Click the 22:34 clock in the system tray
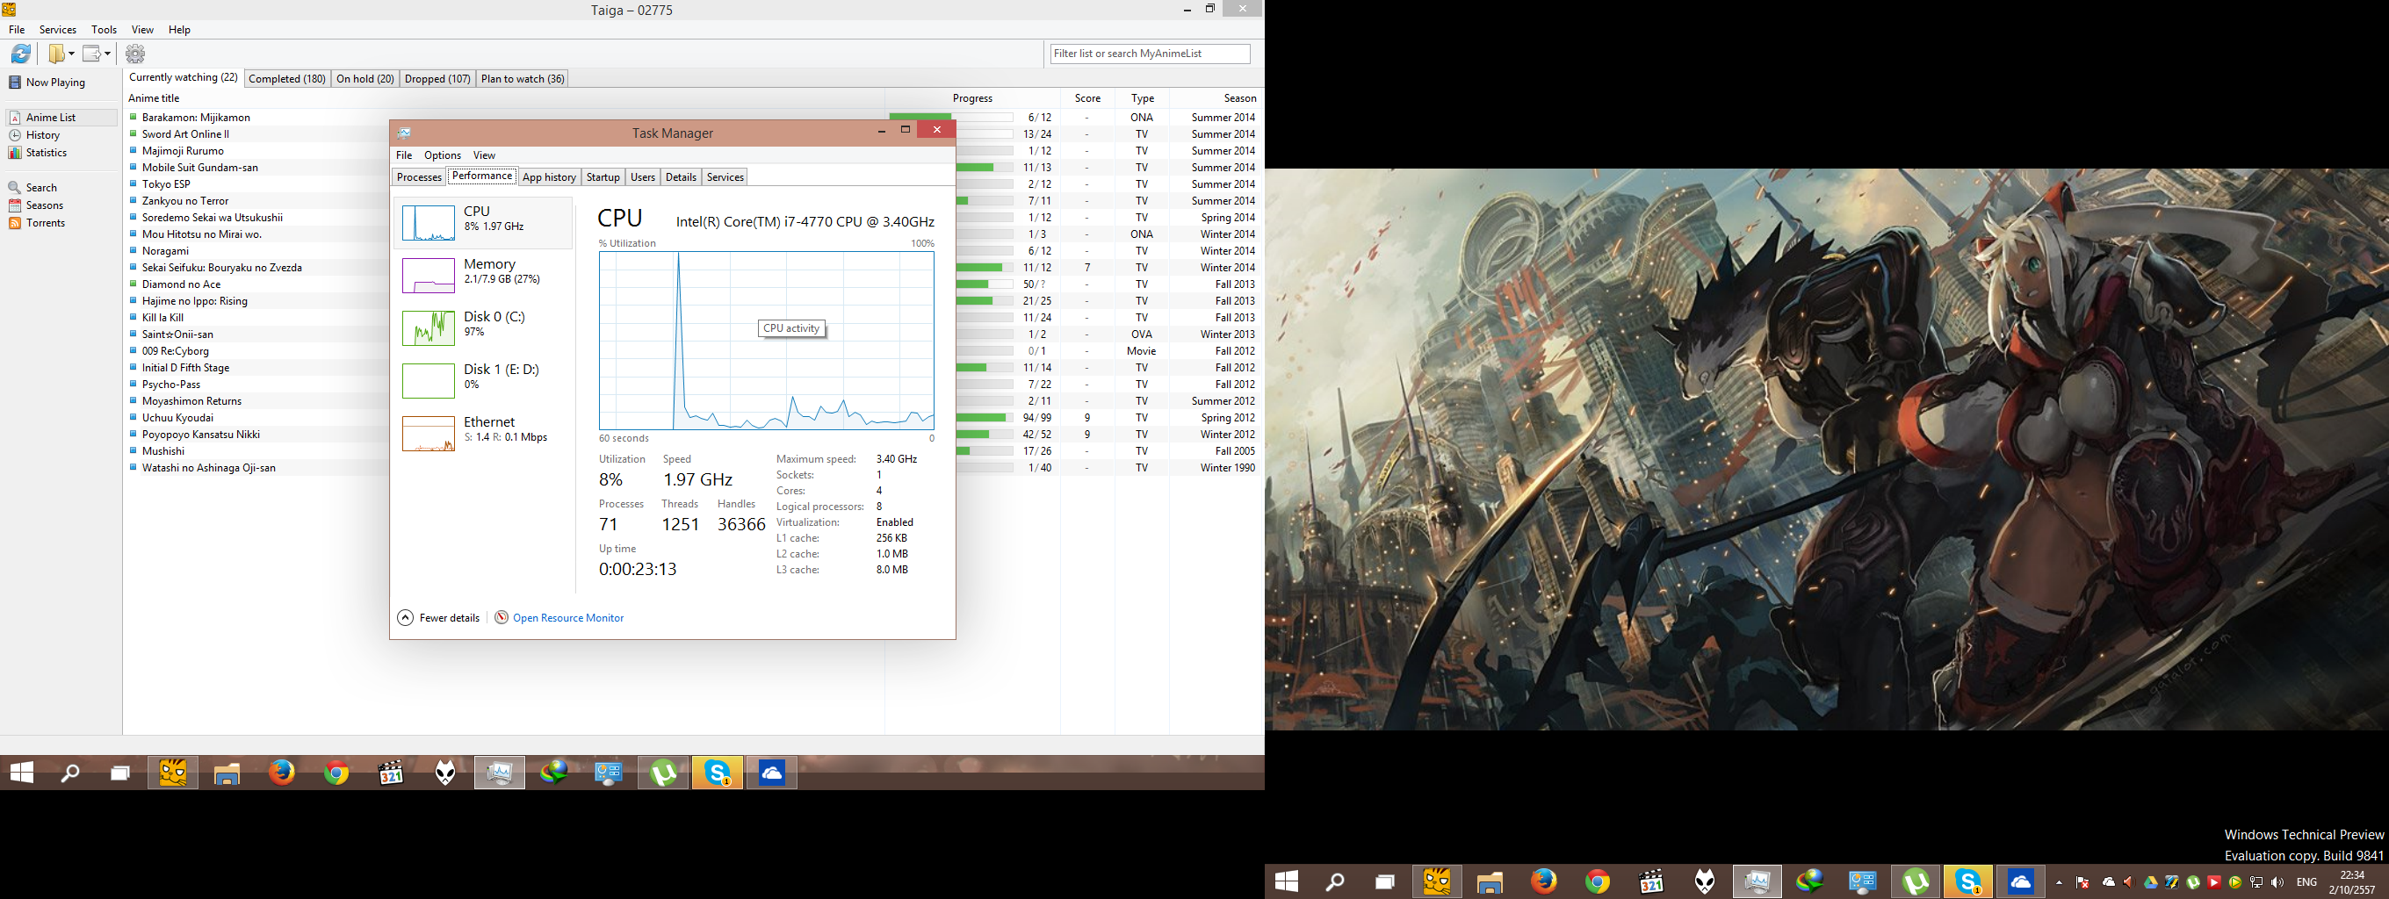Image resolution: width=2389 pixels, height=899 pixels. coord(2353,875)
